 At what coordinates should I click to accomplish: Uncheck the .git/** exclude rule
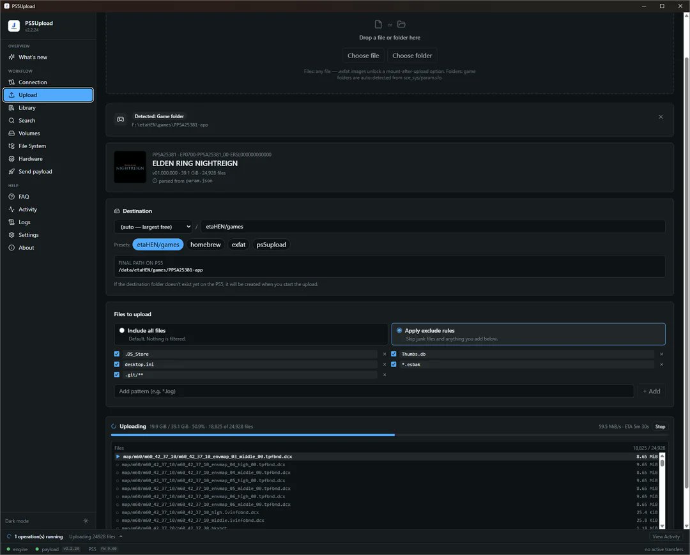(x=117, y=375)
